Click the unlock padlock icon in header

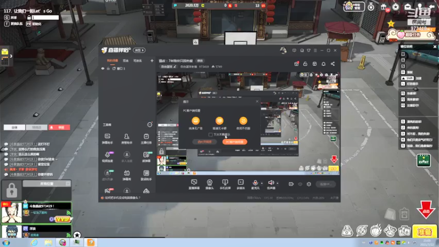(x=305, y=64)
